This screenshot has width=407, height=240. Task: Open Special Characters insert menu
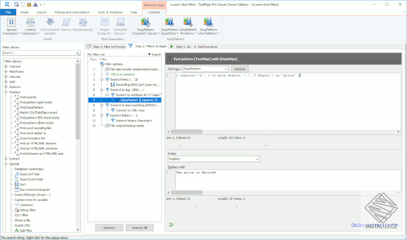point(11,26)
